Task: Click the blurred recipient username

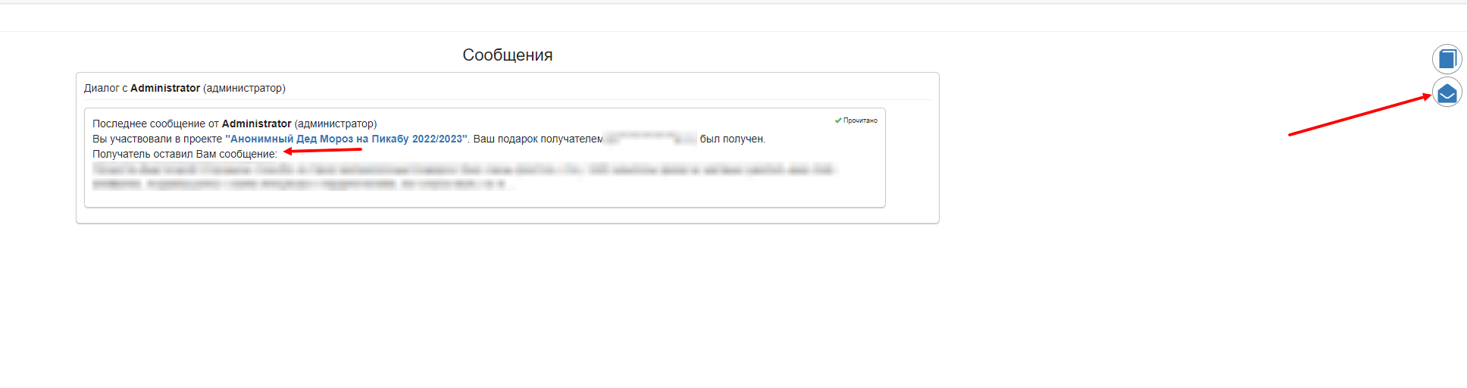Action: (650, 139)
